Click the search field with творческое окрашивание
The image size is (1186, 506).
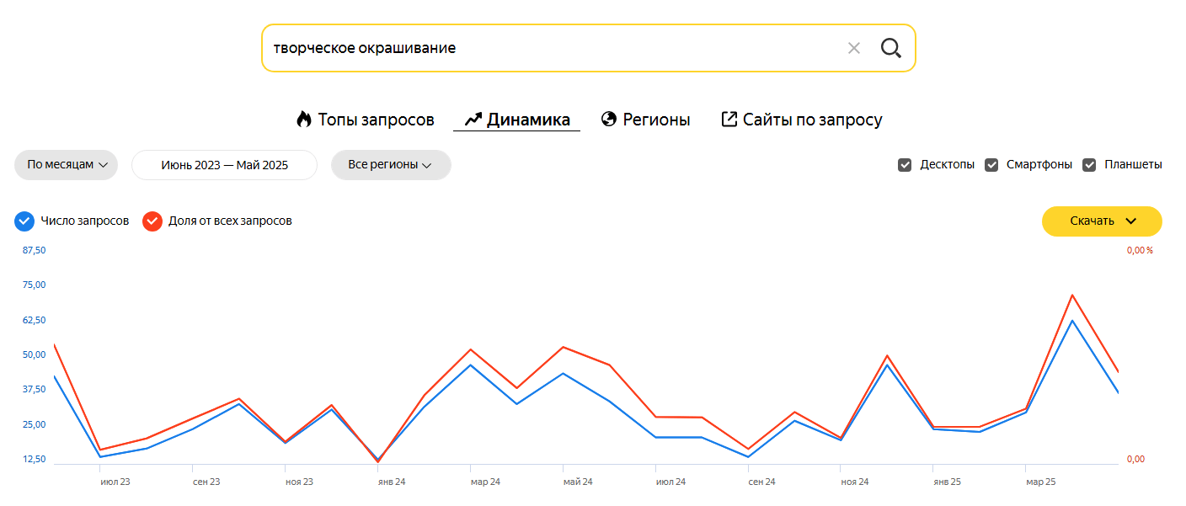(548, 48)
